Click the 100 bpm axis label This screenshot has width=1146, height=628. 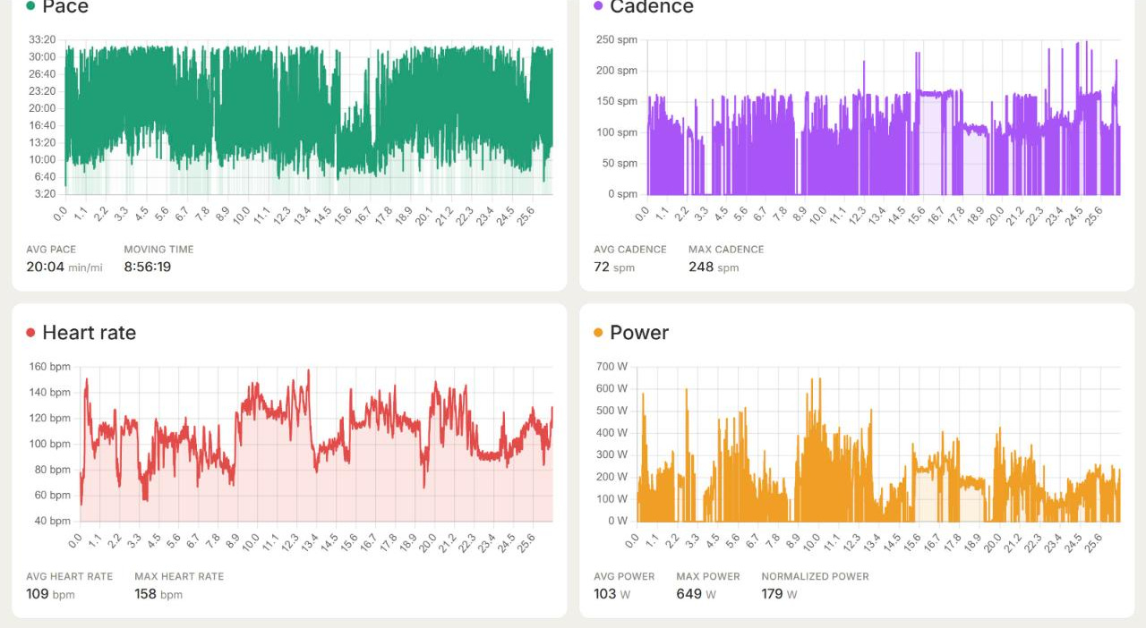(x=49, y=444)
